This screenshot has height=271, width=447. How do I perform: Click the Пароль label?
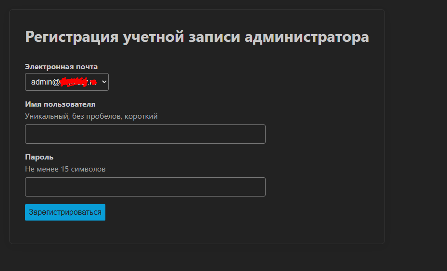pos(39,157)
